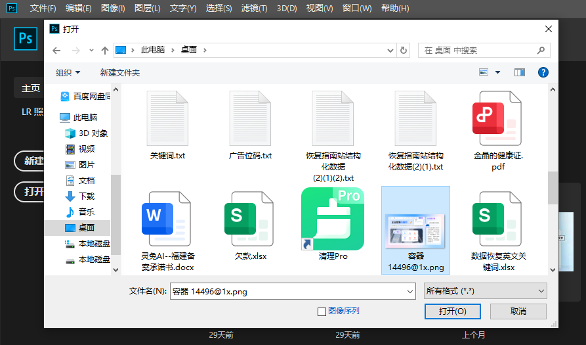Select 桌面 in the navigation pane

(x=77, y=228)
